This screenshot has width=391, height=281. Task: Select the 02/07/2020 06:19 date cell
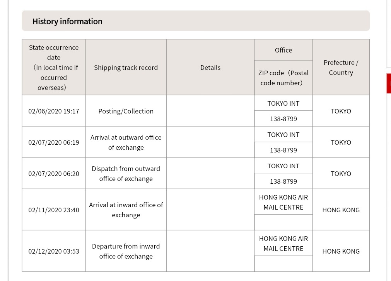(x=54, y=142)
